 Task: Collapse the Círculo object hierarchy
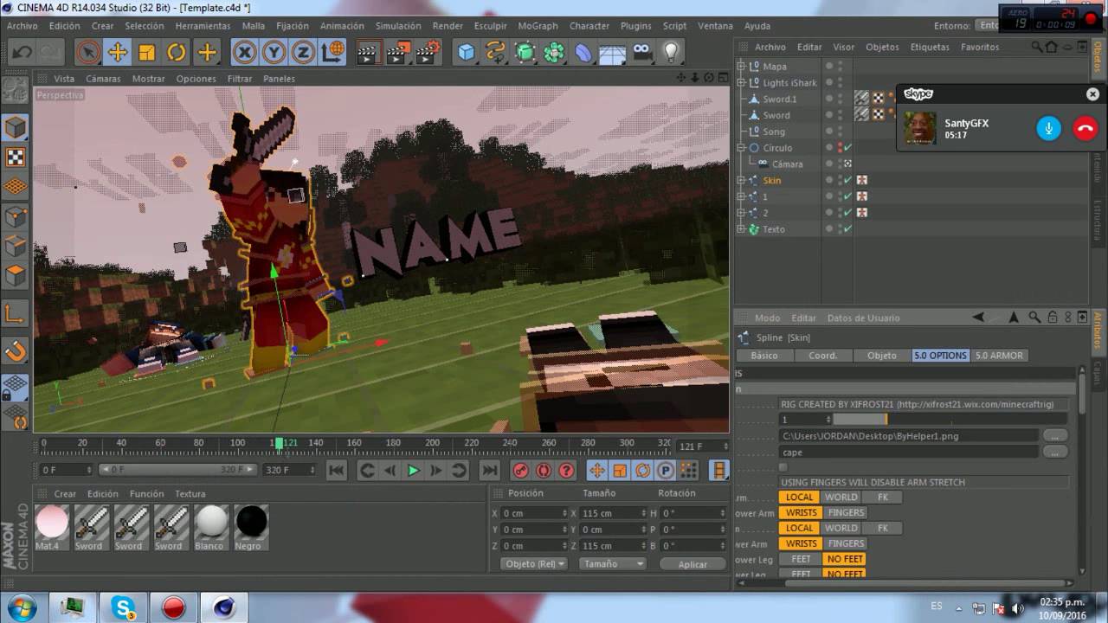point(741,148)
